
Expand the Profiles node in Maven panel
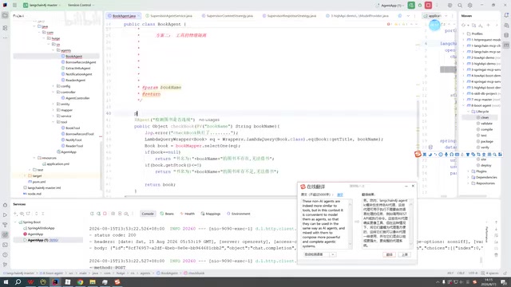pos(464,33)
